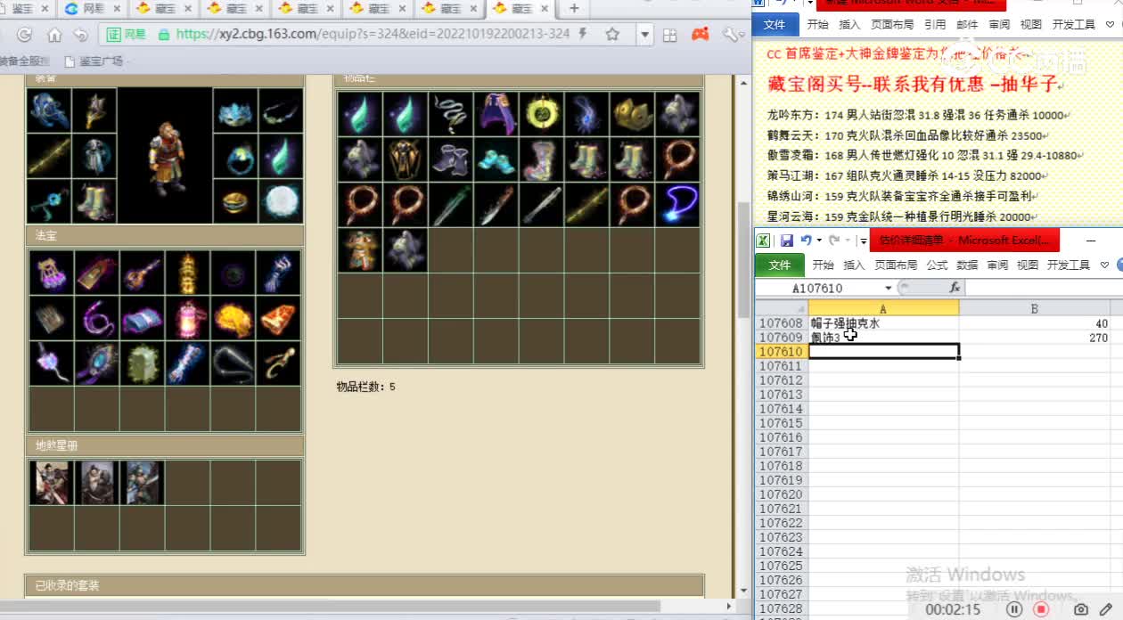Screen dimensions: 1123x620
Task: Click the Excel name box A107610
Action: pyautogui.click(x=818, y=288)
